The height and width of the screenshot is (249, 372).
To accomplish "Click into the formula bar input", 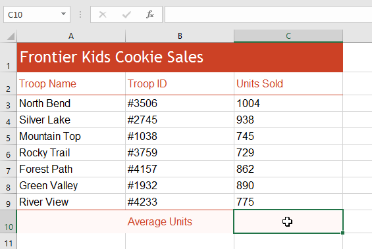I will pyautogui.click(x=269, y=14).
